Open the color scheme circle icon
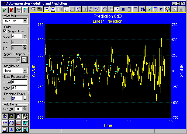This screenshot has height=134, width=187. click(x=167, y=9)
